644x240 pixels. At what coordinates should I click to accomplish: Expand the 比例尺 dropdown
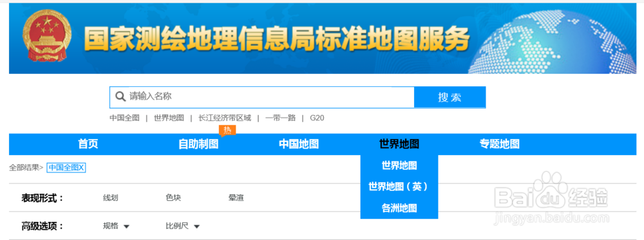point(183,226)
